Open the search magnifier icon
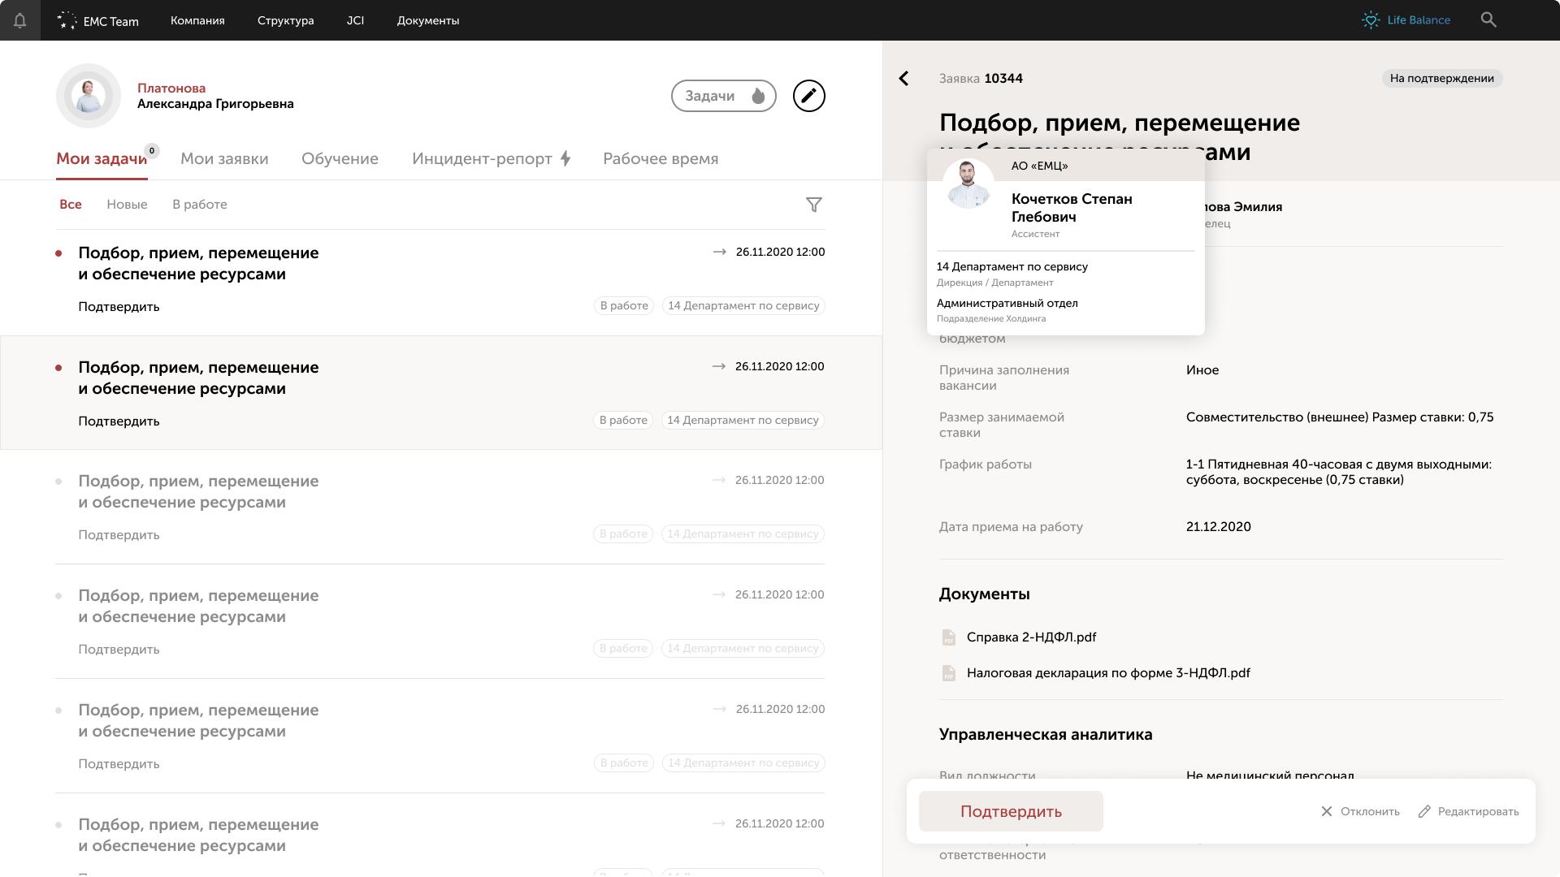Viewport: 1560px width, 877px height. 1488,19
